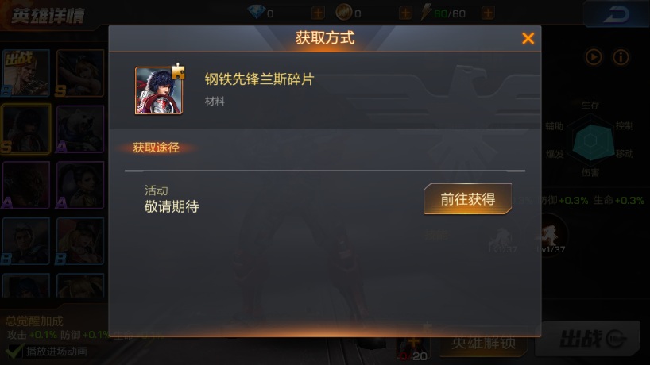
Task: Add energy with plus next to 60/60
Action: pyautogui.click(x=488, y=13)
